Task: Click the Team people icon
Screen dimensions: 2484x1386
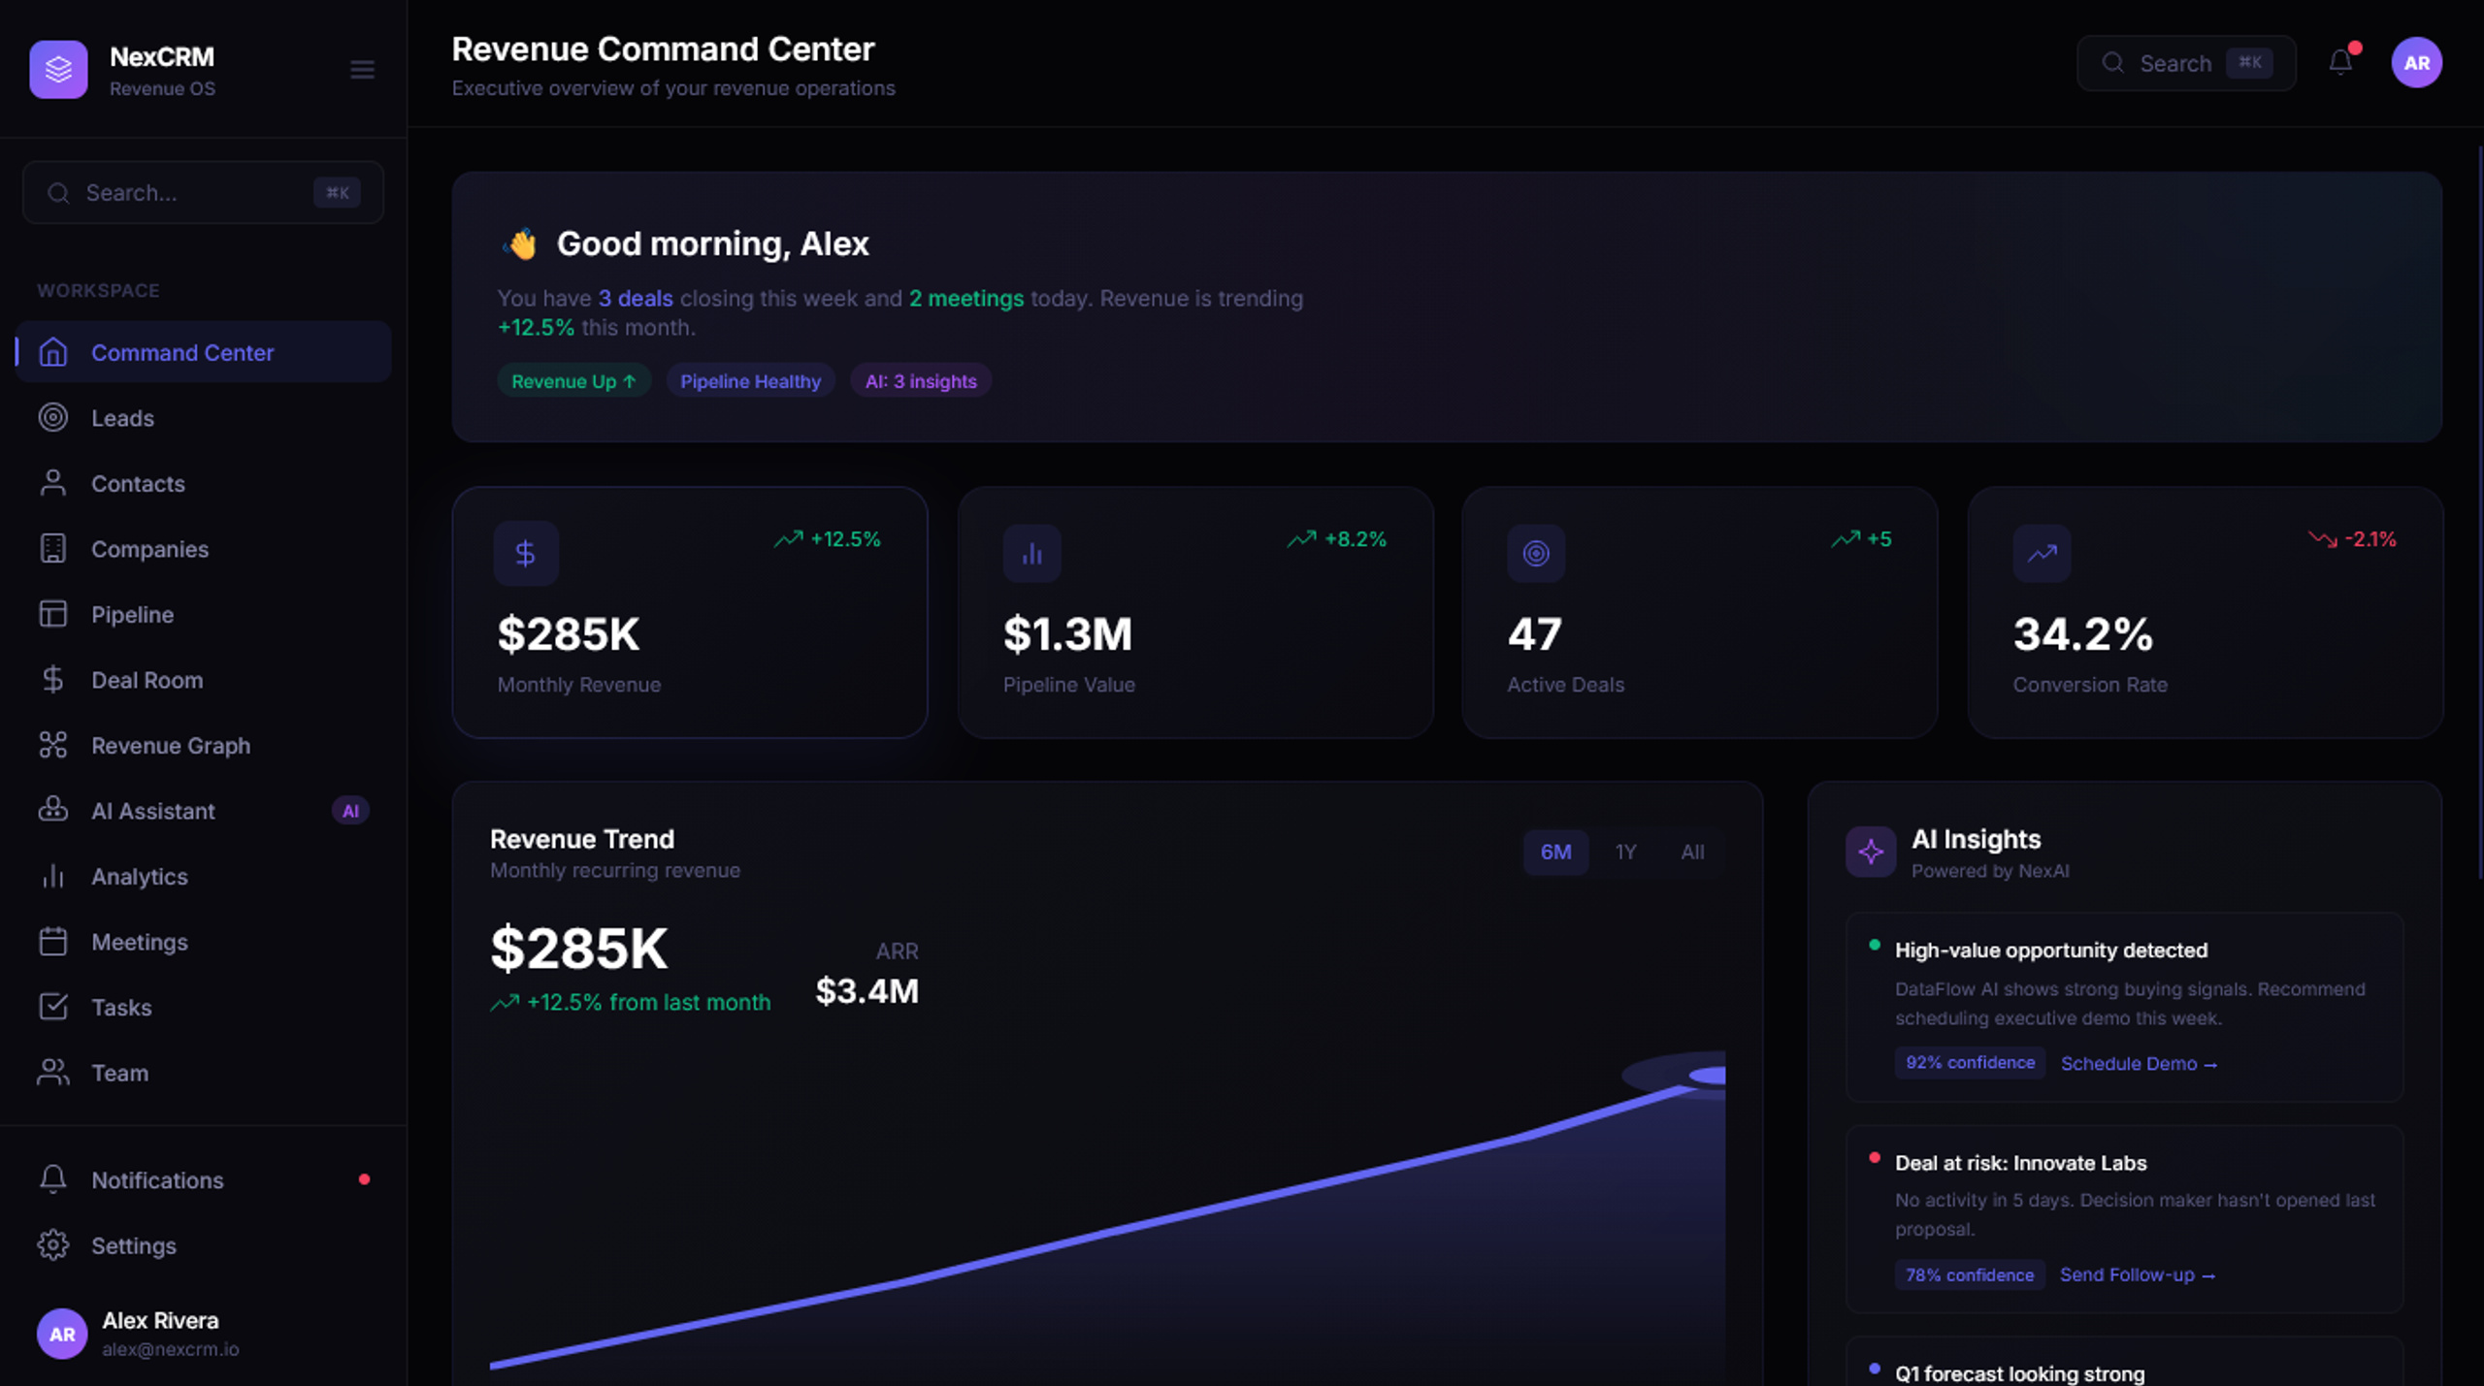Action: tap(53, 1072)
